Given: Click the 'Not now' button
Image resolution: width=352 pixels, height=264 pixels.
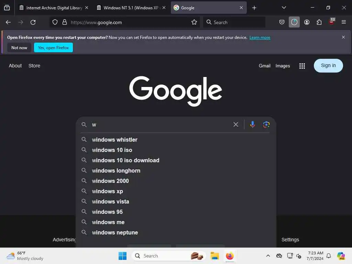Looking at the screenshot, I should pyautogui.click(x=19, y=47).
